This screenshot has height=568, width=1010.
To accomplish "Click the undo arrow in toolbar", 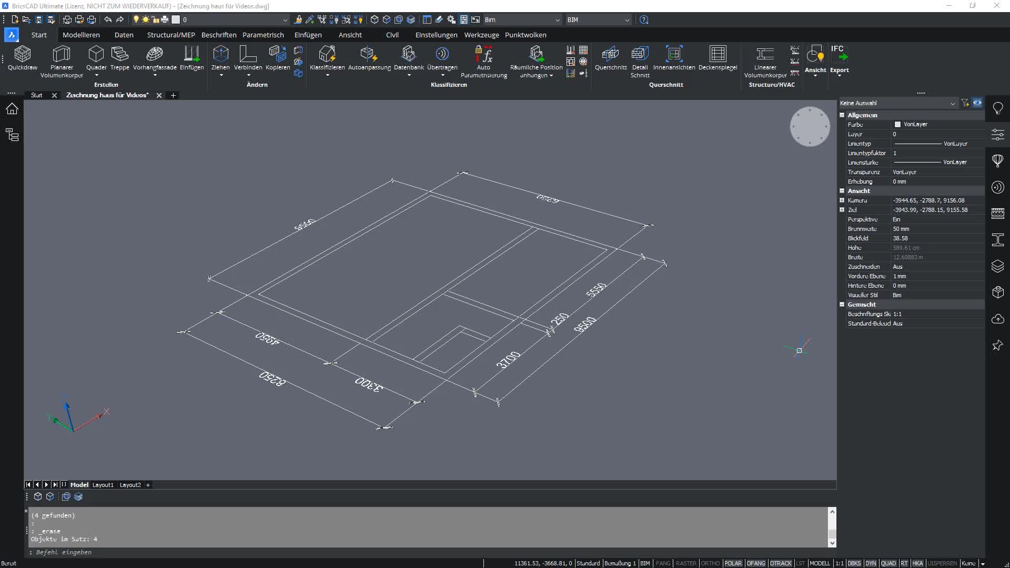I will click(108, 19).
